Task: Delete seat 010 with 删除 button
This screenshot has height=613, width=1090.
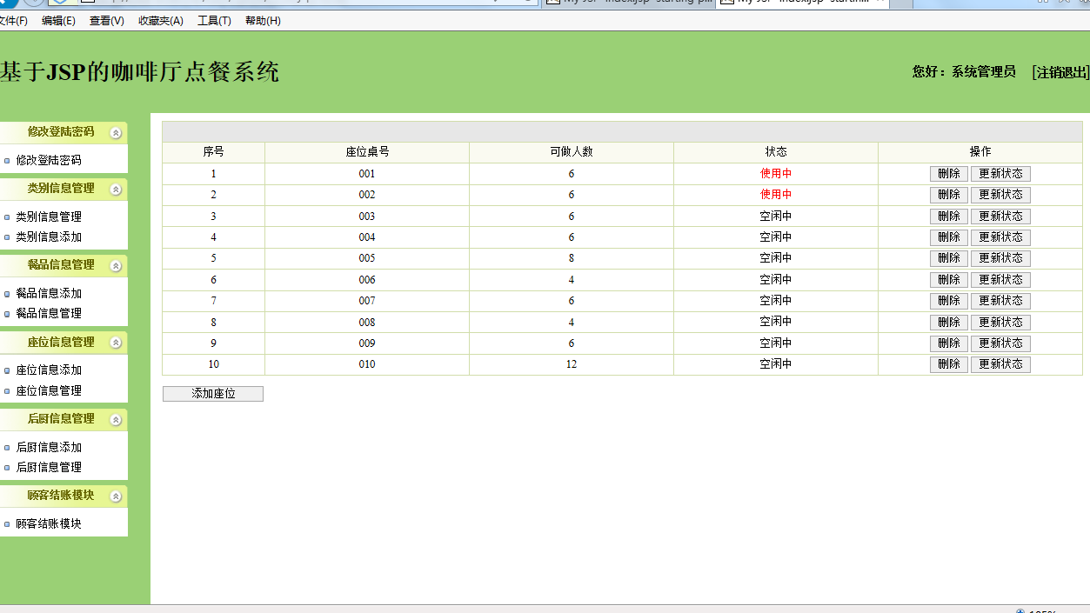Action: coord(948,364)
